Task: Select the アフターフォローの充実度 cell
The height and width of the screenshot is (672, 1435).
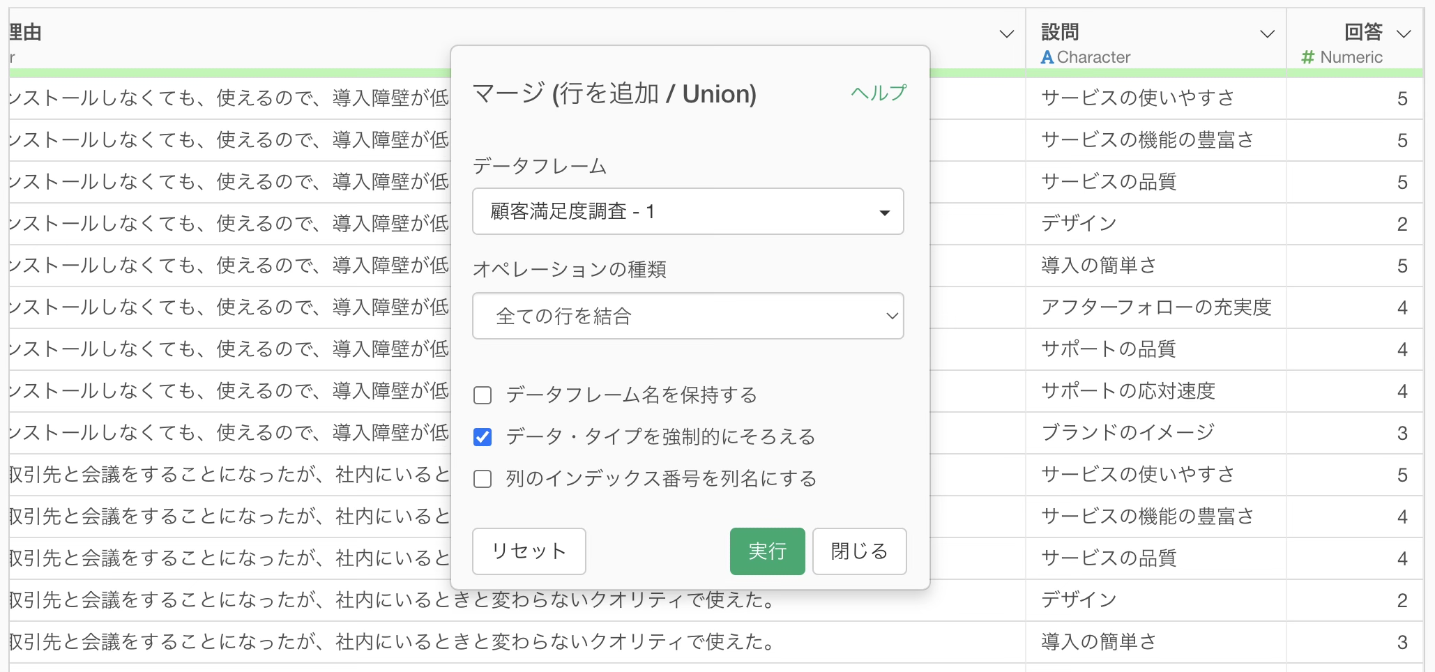Action: coord(1155,307)
